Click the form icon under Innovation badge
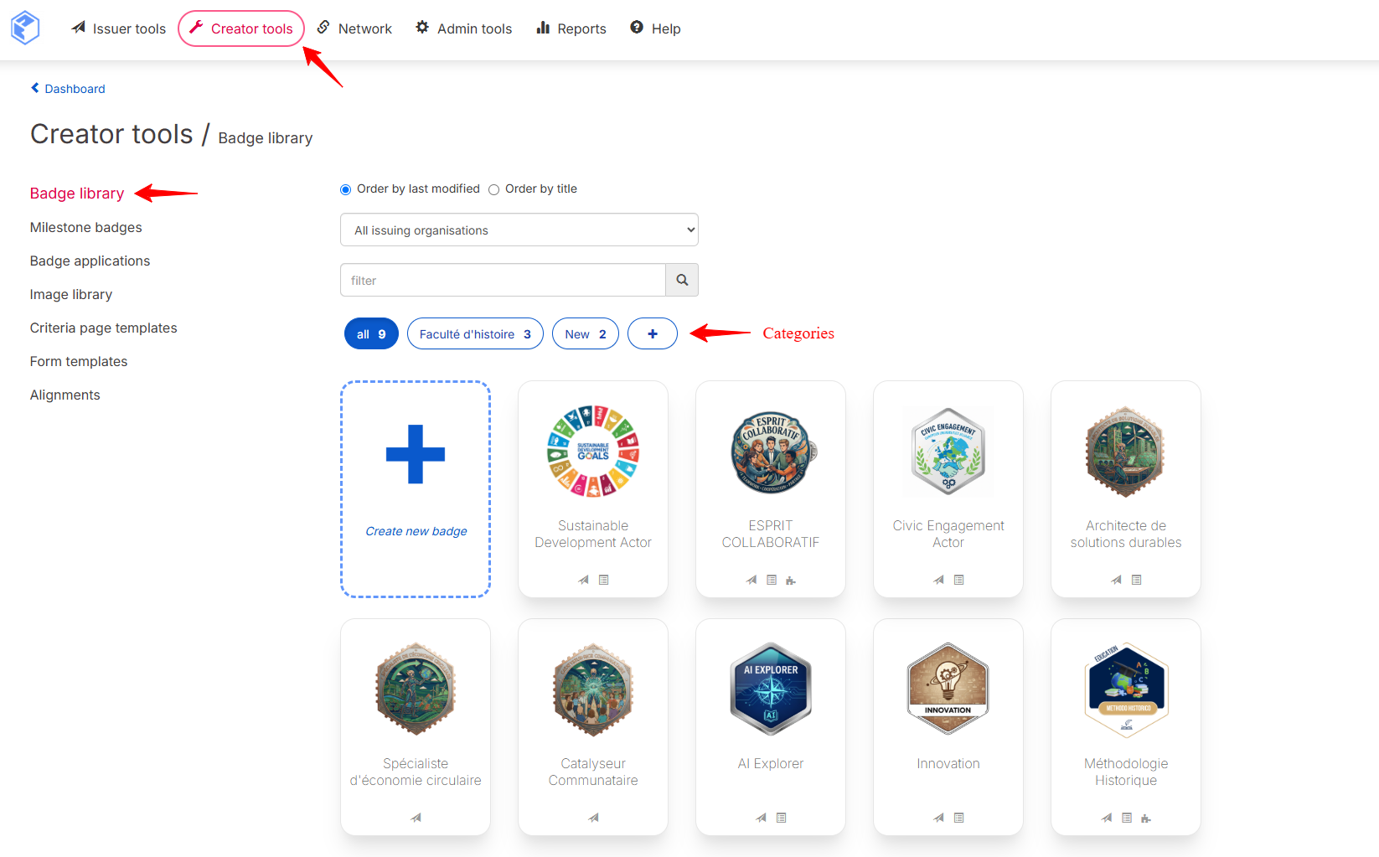Image resolution: width=1379 pixels, height=857 pixels. pos(959,818)
